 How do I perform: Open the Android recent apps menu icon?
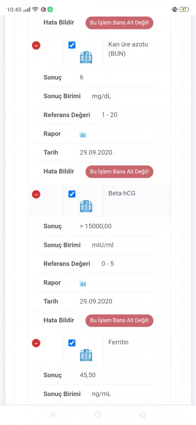click(53, 415)
